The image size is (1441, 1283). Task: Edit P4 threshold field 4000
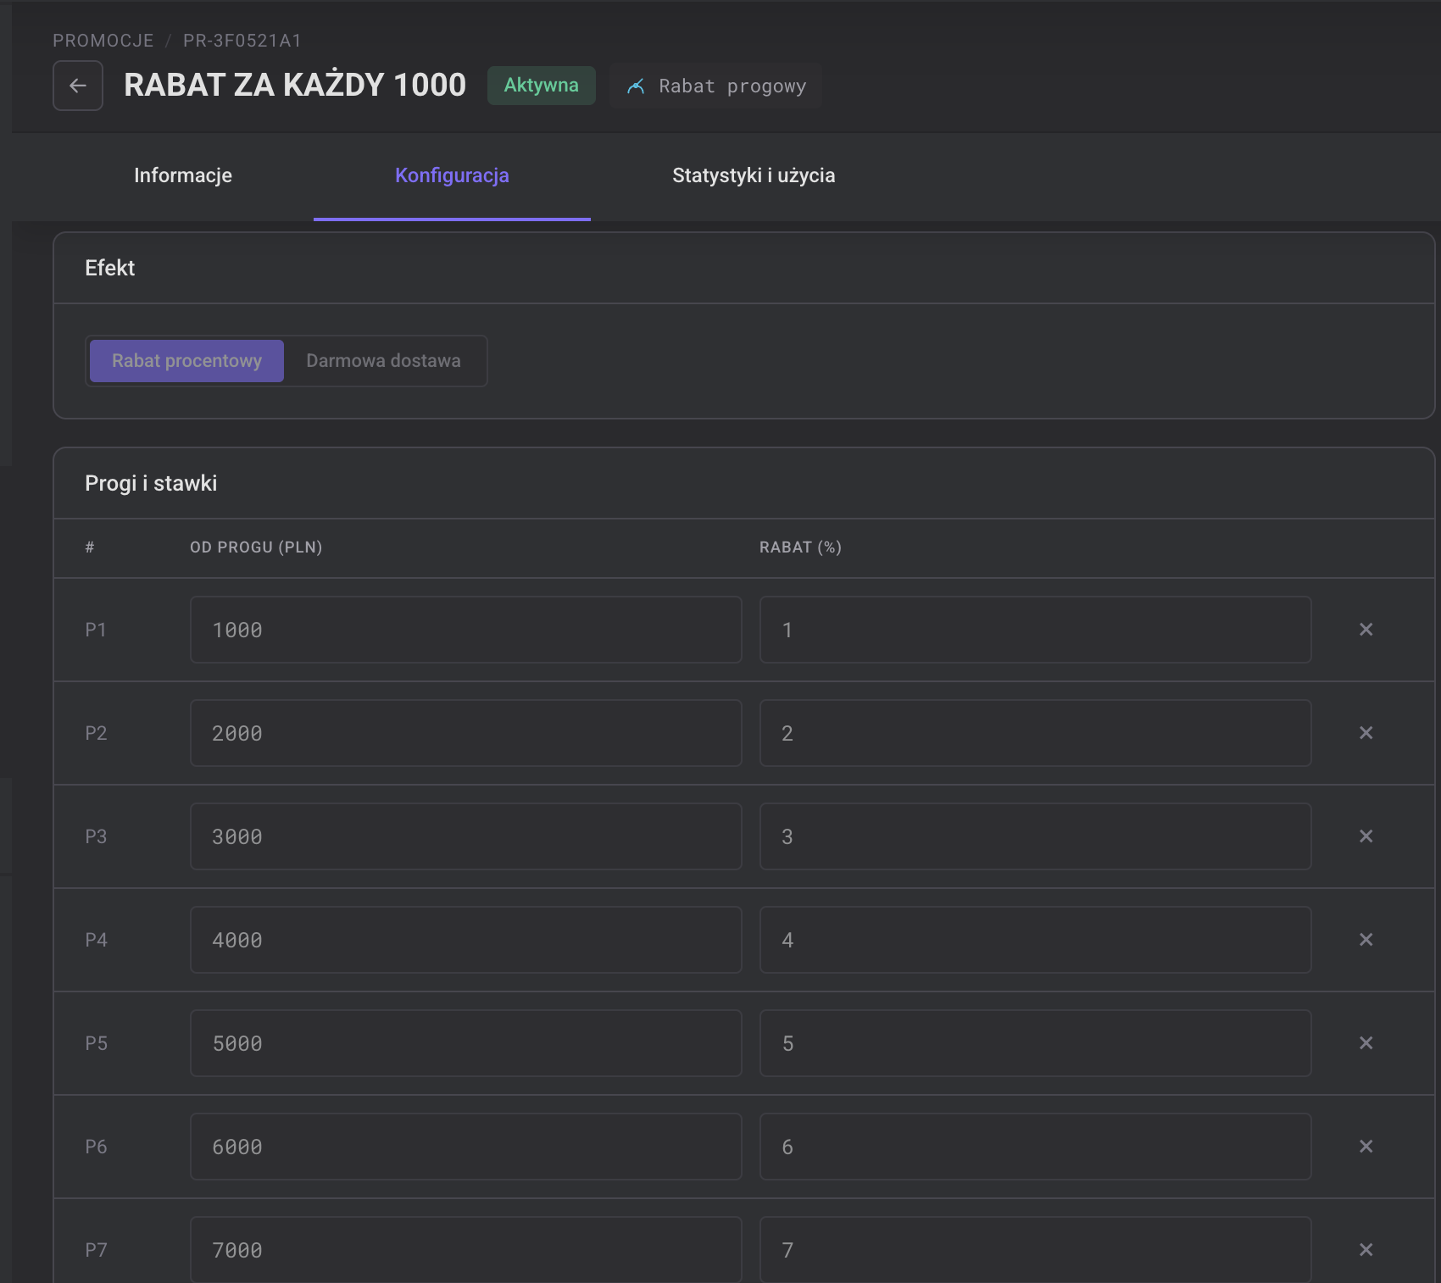466,940
